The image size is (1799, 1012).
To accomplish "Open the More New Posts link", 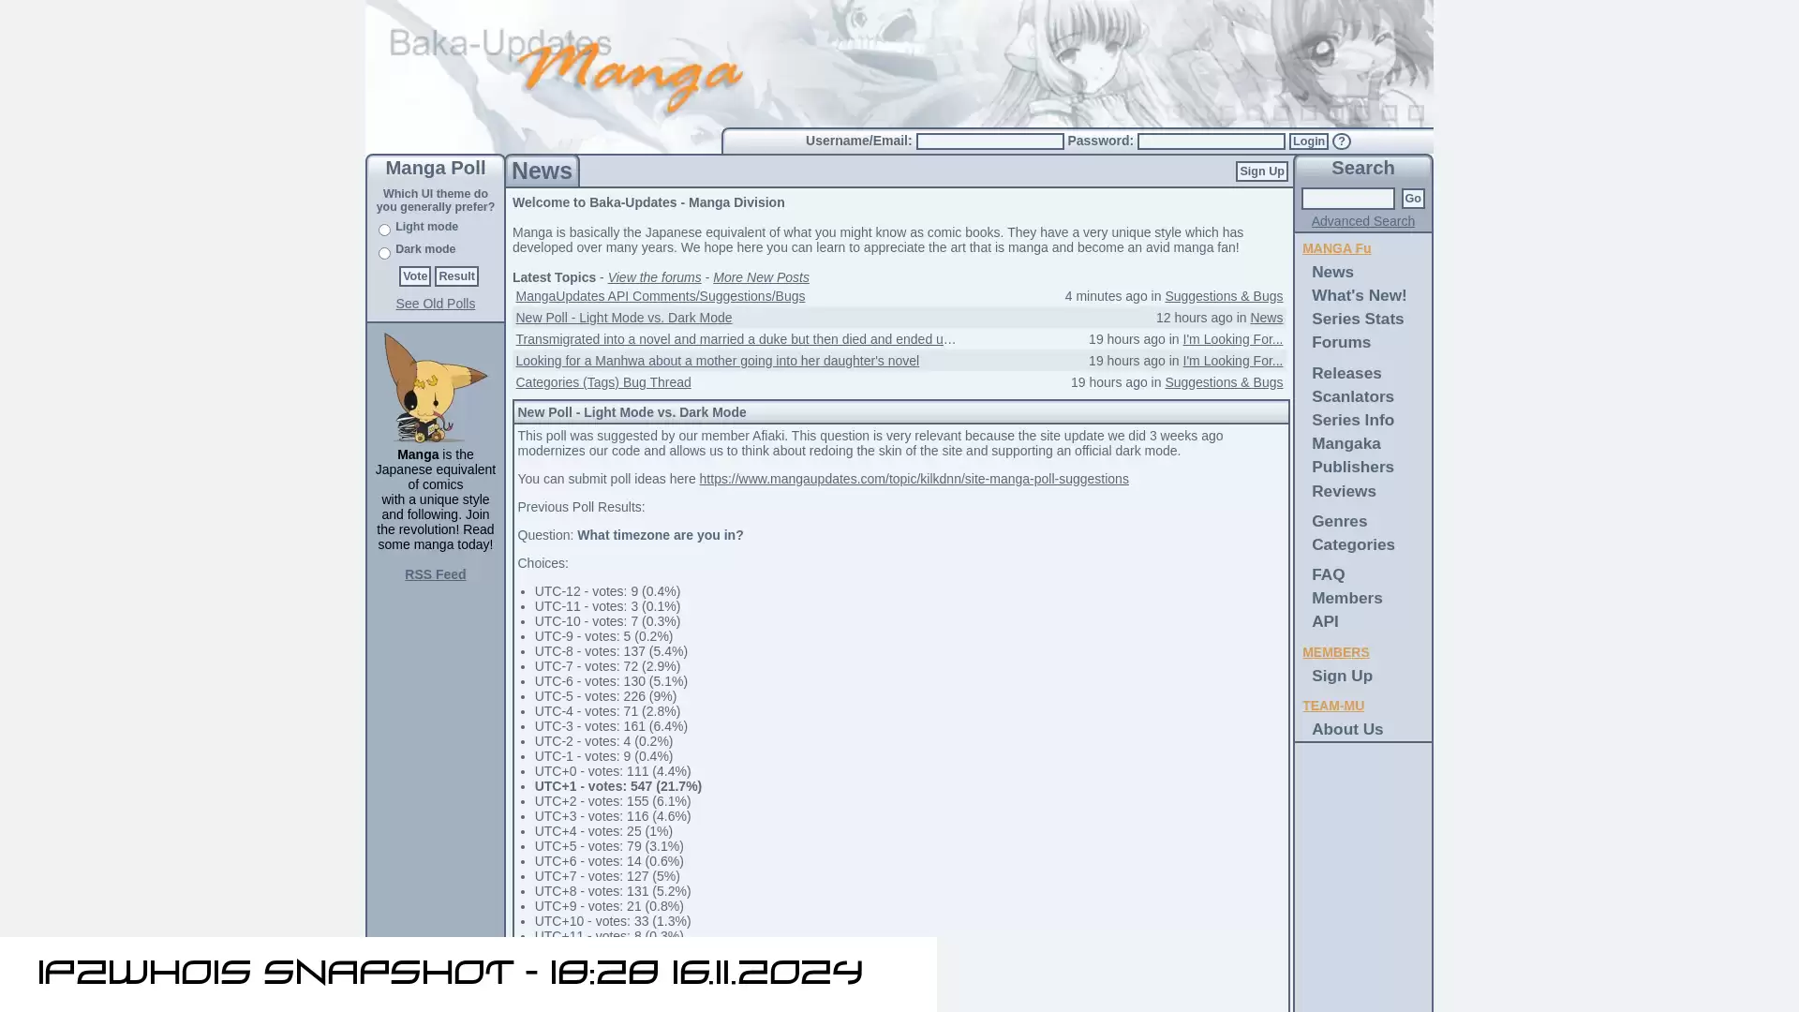I will tap(761, 277).
